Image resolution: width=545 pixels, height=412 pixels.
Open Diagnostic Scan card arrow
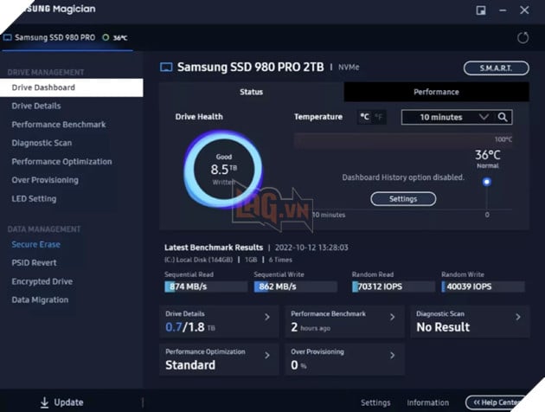518,317
